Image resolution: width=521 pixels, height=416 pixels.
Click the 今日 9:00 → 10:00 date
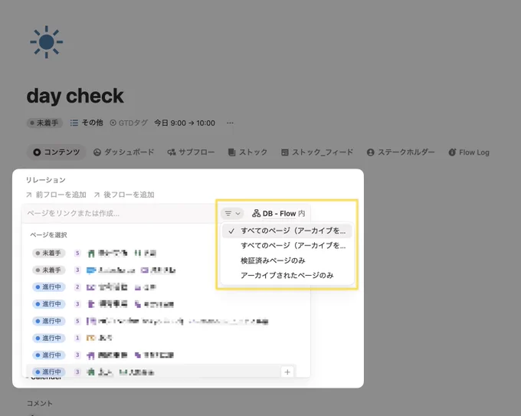click(x=185, y=123)
